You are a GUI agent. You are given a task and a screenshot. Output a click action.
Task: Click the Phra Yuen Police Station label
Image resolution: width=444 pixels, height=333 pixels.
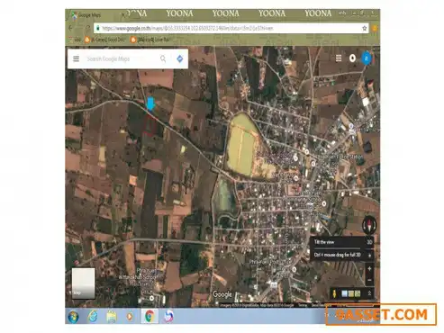click(x=340, y=157)
